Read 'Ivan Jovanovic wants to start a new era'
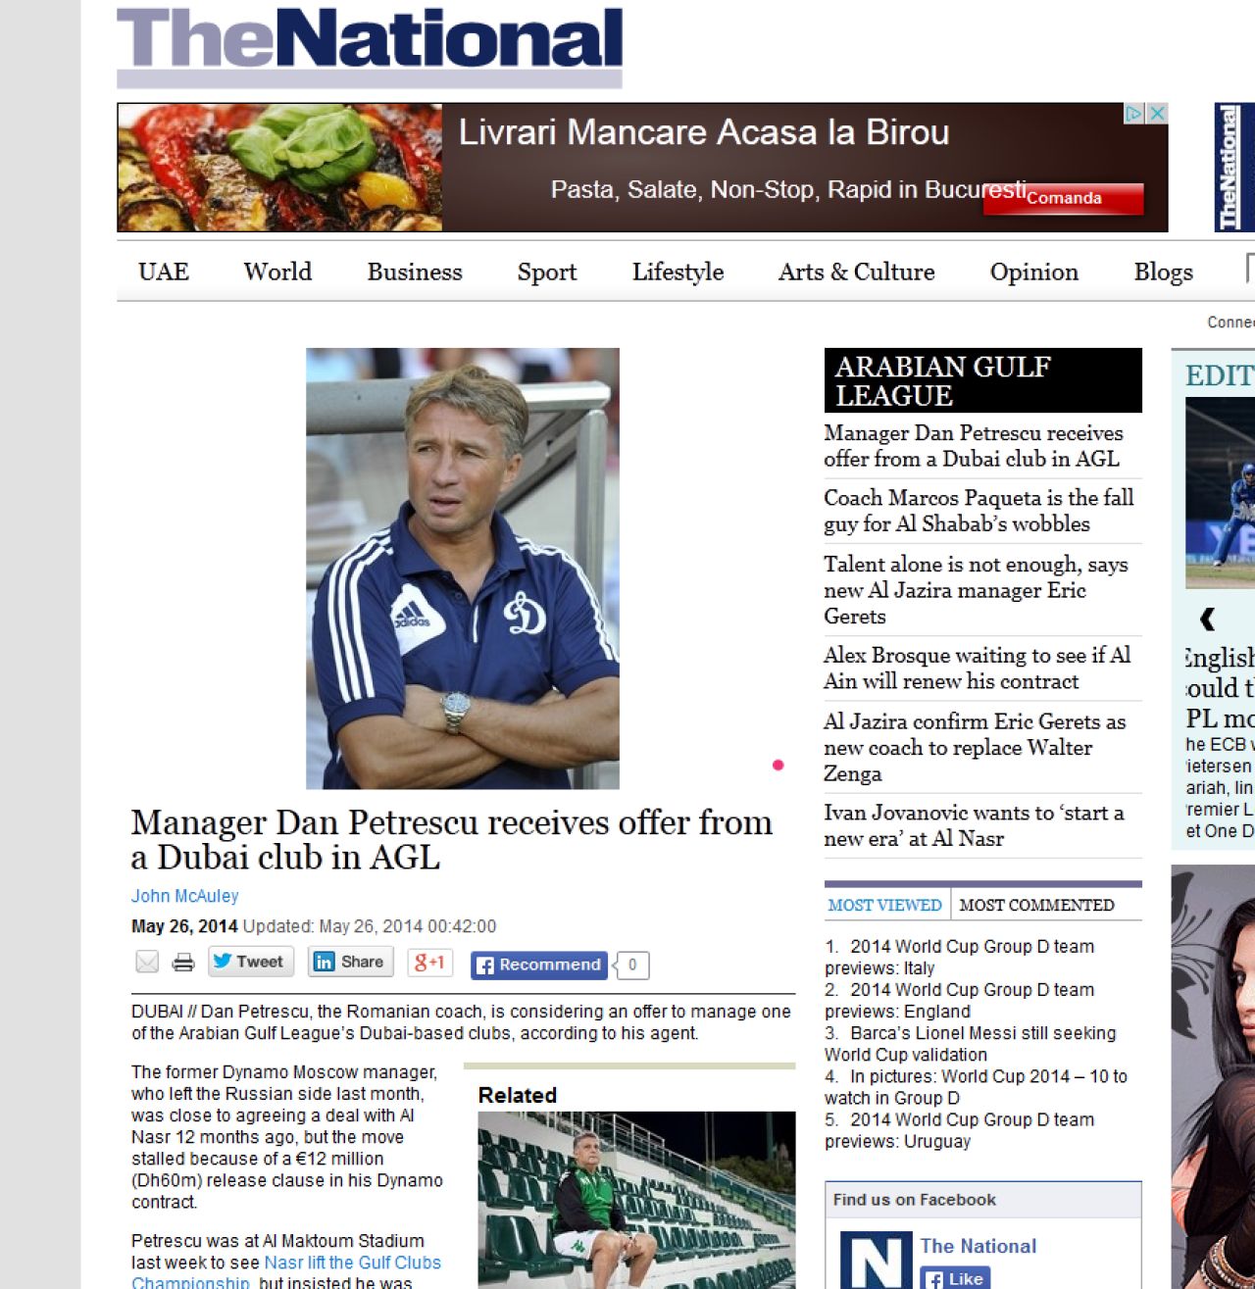 coord(974,825)
